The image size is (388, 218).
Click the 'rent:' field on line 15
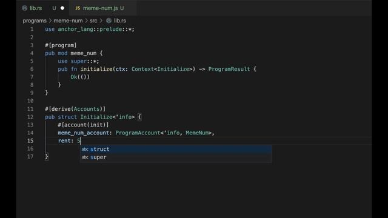66,140
